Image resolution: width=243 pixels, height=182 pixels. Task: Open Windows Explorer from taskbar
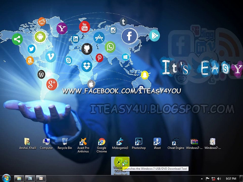pos(19,179)
